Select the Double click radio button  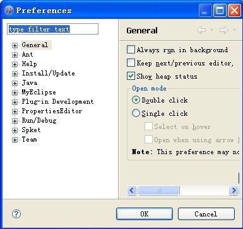point(136,100)
